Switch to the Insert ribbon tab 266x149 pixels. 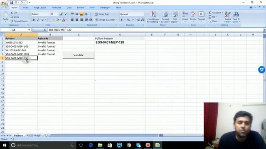[x=25, y=7]
